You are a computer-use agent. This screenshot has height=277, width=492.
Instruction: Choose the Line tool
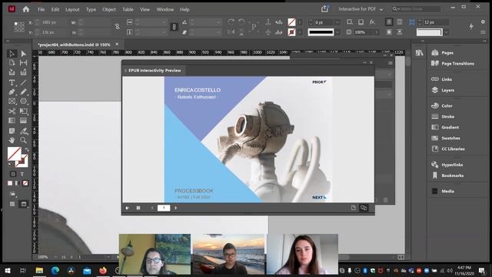pyautogui.click(x=24, y=82)
